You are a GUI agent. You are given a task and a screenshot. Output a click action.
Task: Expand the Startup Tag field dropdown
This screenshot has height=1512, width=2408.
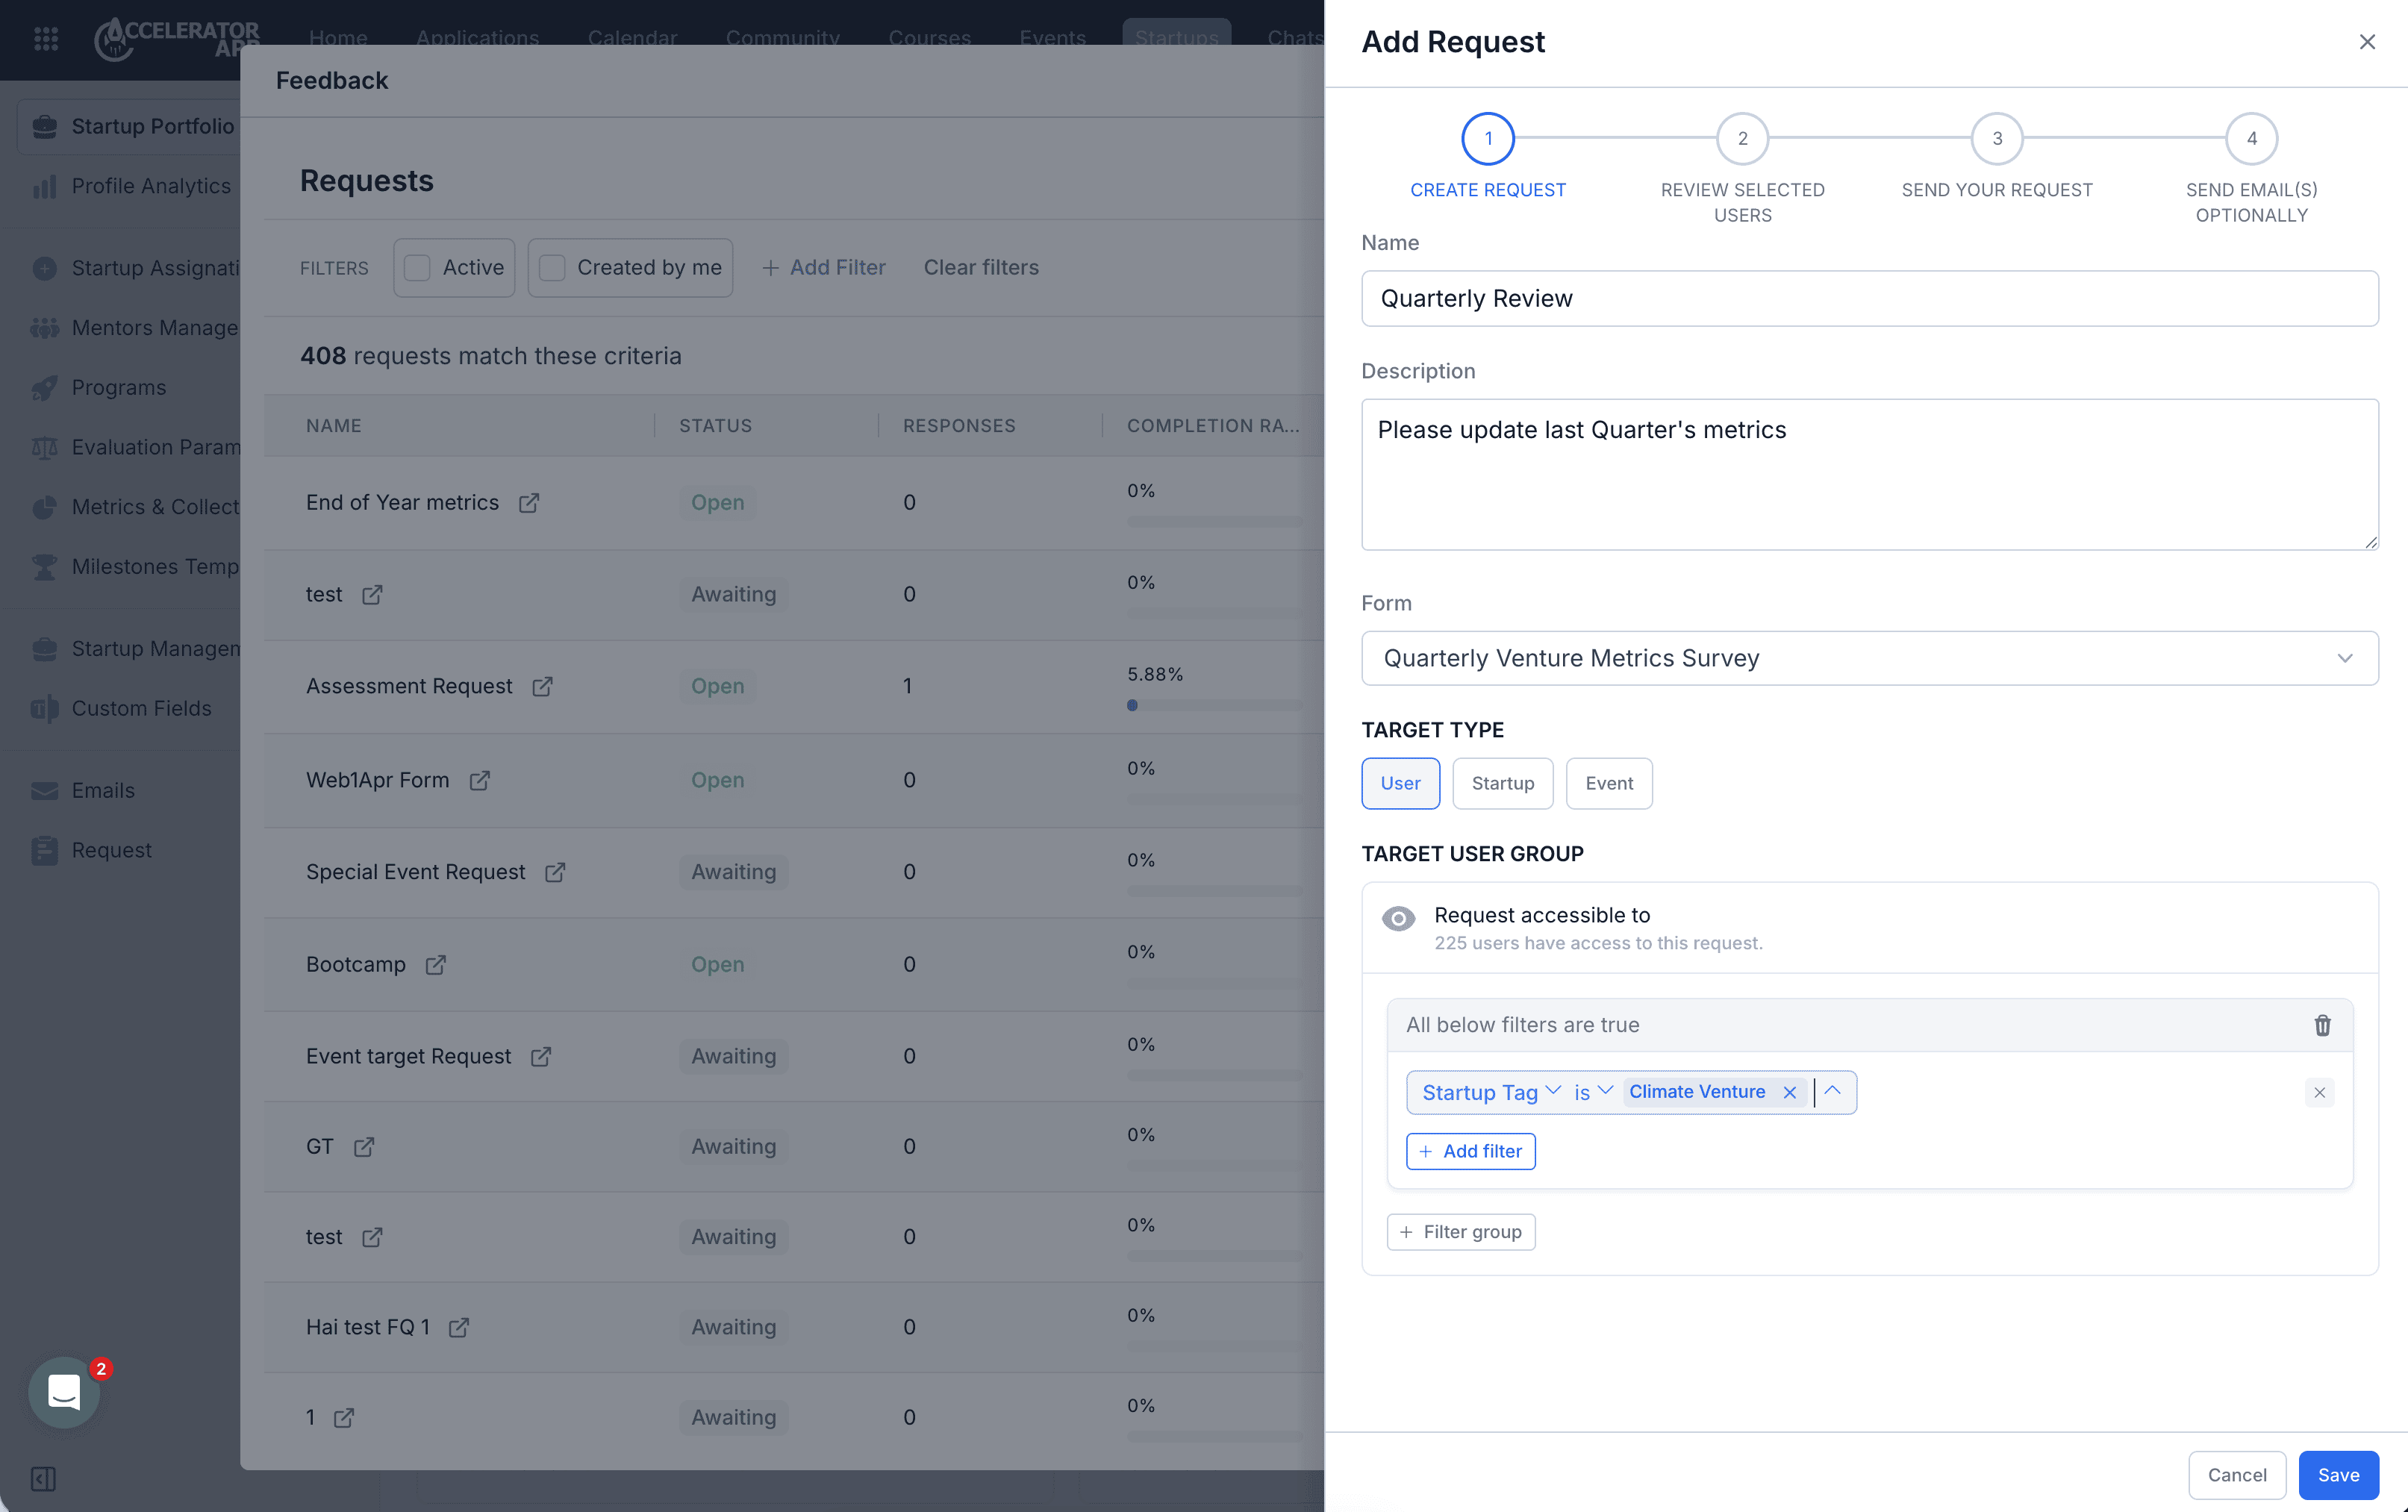point(1491,1092)
